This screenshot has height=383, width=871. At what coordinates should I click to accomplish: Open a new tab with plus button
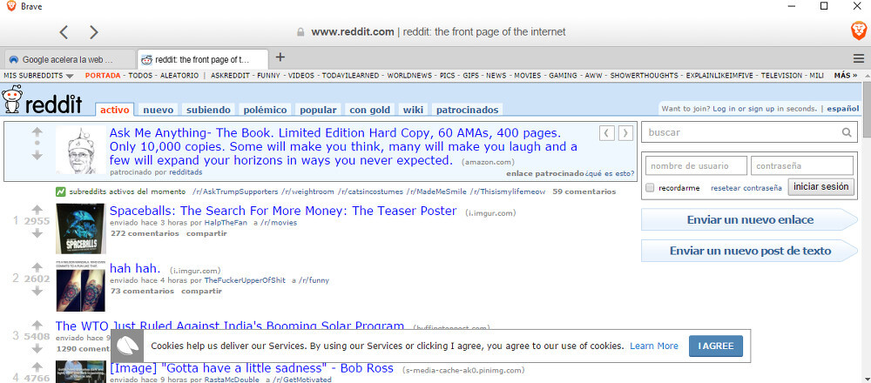tap(280, 57)
